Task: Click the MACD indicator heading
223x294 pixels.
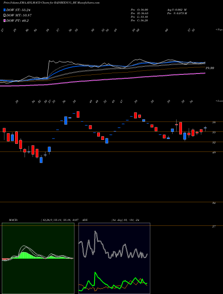Action: pos(13,220)
